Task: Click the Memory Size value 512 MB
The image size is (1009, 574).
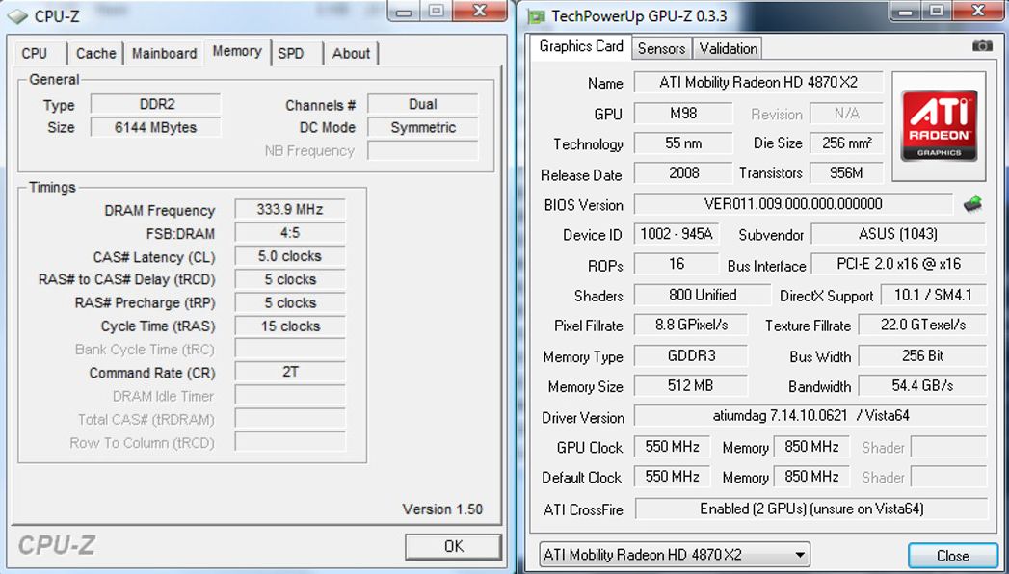Action: (x=691, y=385)
